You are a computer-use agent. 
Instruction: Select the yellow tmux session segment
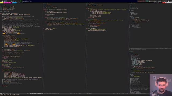click(x=2, y=3)
